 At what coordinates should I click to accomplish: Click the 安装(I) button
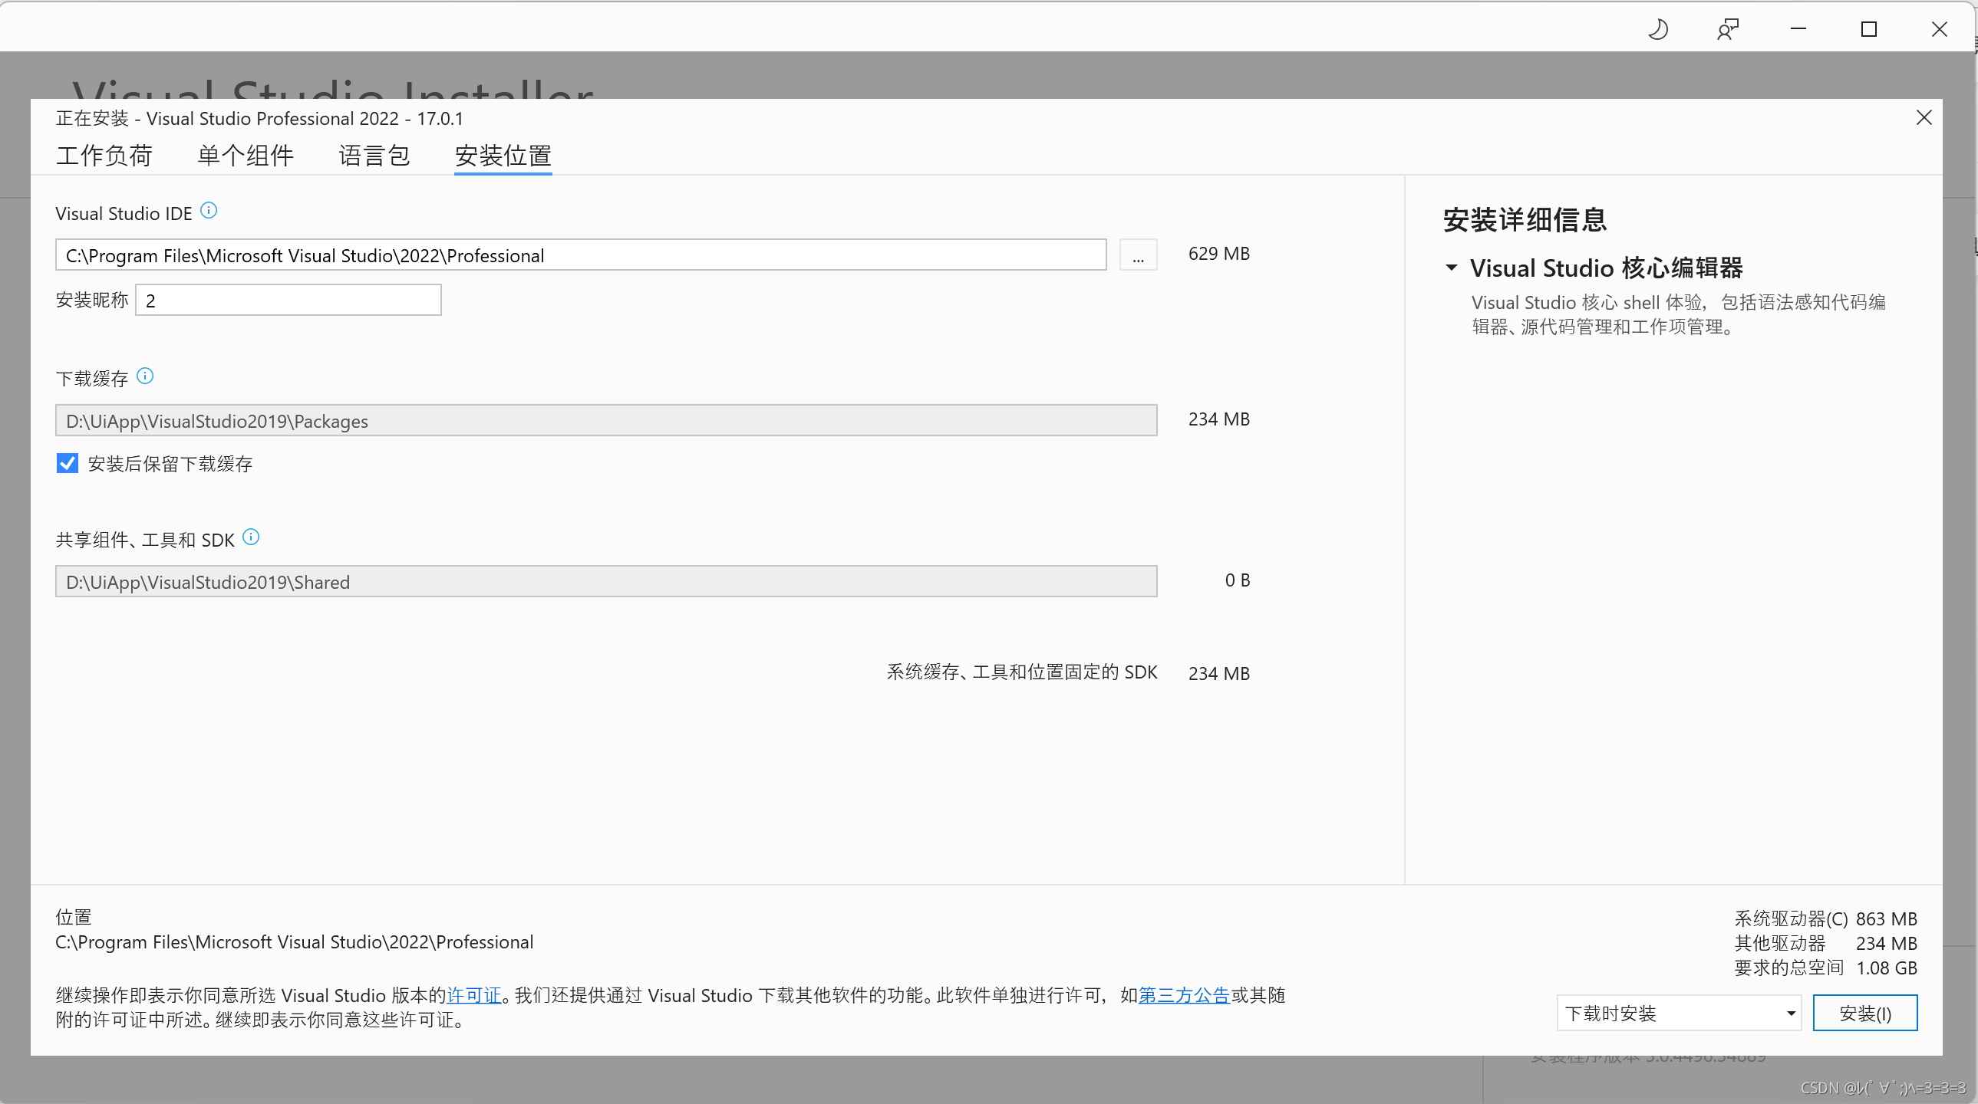[x=1864, y=1014]
